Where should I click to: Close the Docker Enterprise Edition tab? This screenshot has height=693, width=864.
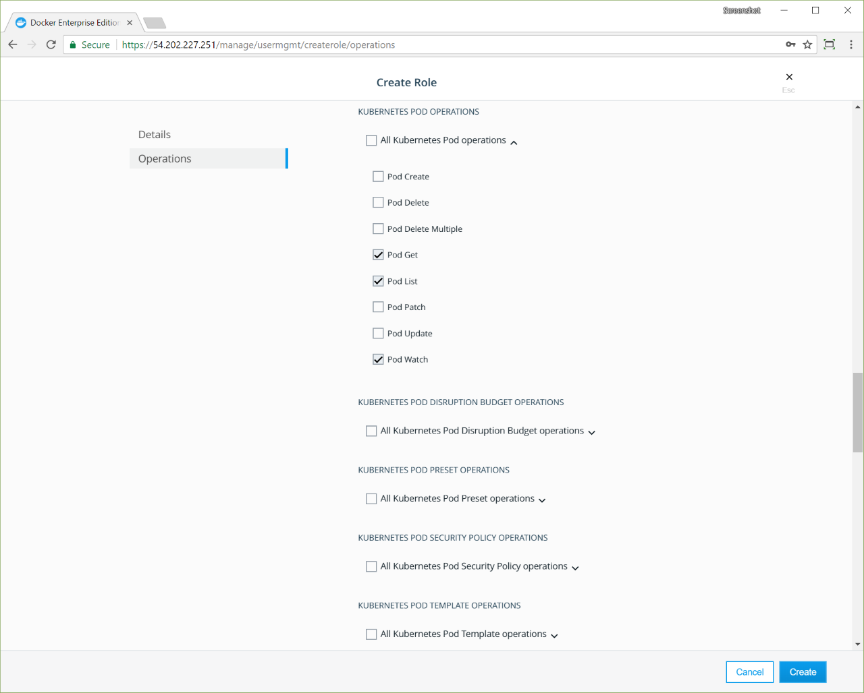pyautogui.click(x=130, y=22)
